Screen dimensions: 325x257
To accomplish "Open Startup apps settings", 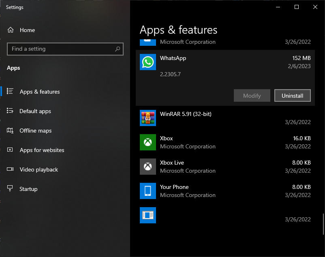I will click(28, 189).
